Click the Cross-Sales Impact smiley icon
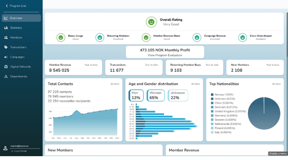This screenshot has width=288, height=160. (242, 38)
